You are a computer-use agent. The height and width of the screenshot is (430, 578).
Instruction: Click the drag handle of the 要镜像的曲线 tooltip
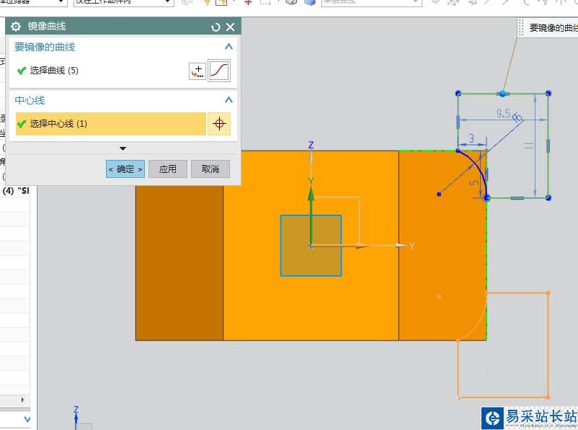(521, 27)
